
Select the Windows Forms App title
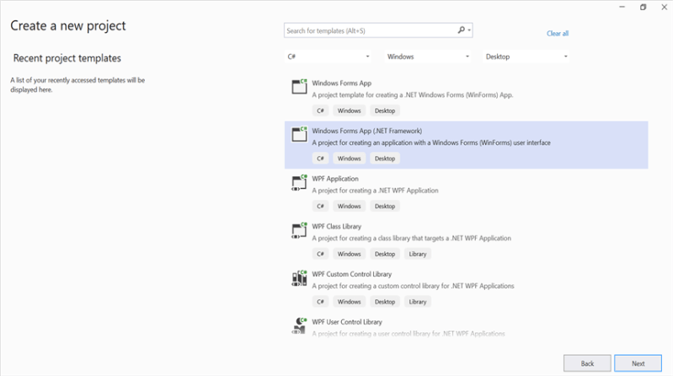click(342, 83)
